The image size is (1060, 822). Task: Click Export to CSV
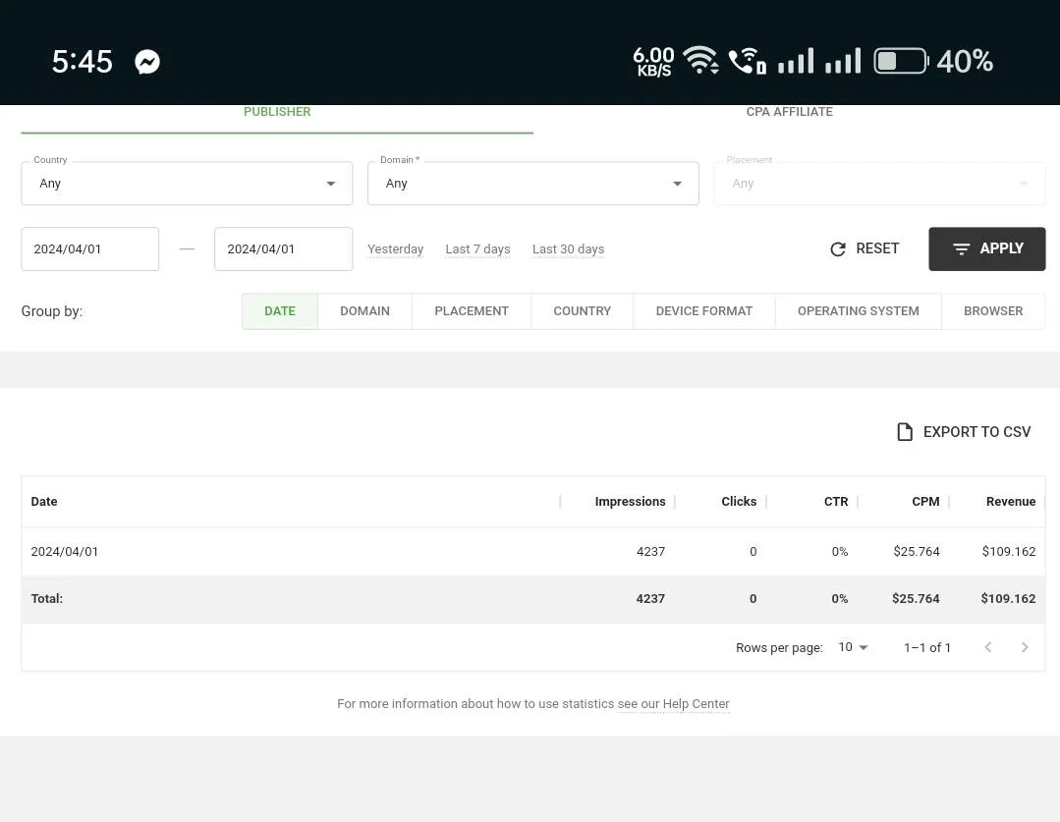(964, 432)
